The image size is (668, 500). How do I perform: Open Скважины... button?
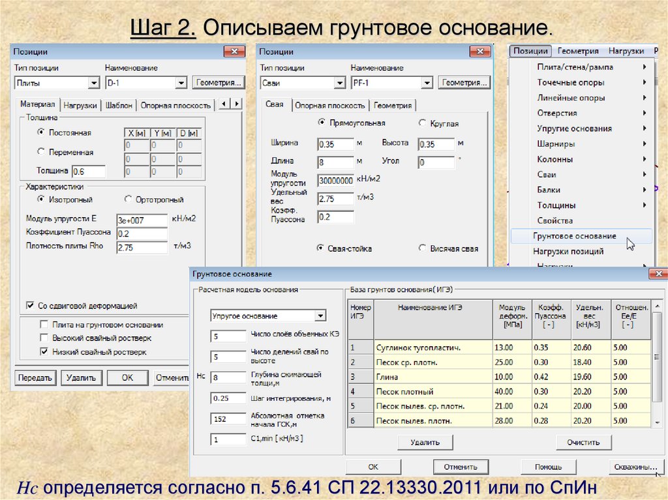coord(635,466)
